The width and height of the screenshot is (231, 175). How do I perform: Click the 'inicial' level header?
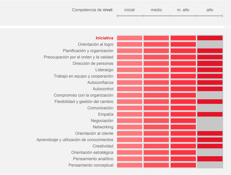tap(129, 10)
